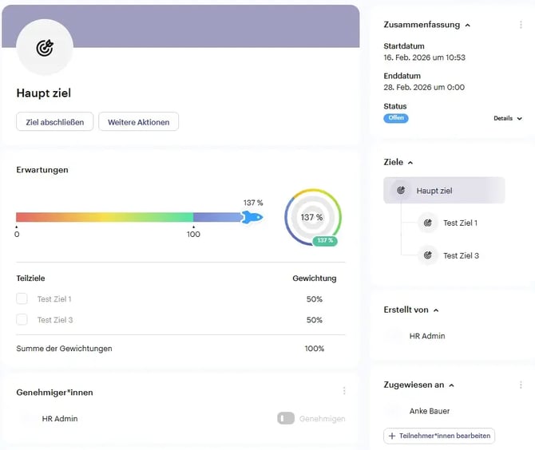Click Teilnehmer*innen bearbeiten button
This screenshot has width=535, height=450.
[439, 436]
